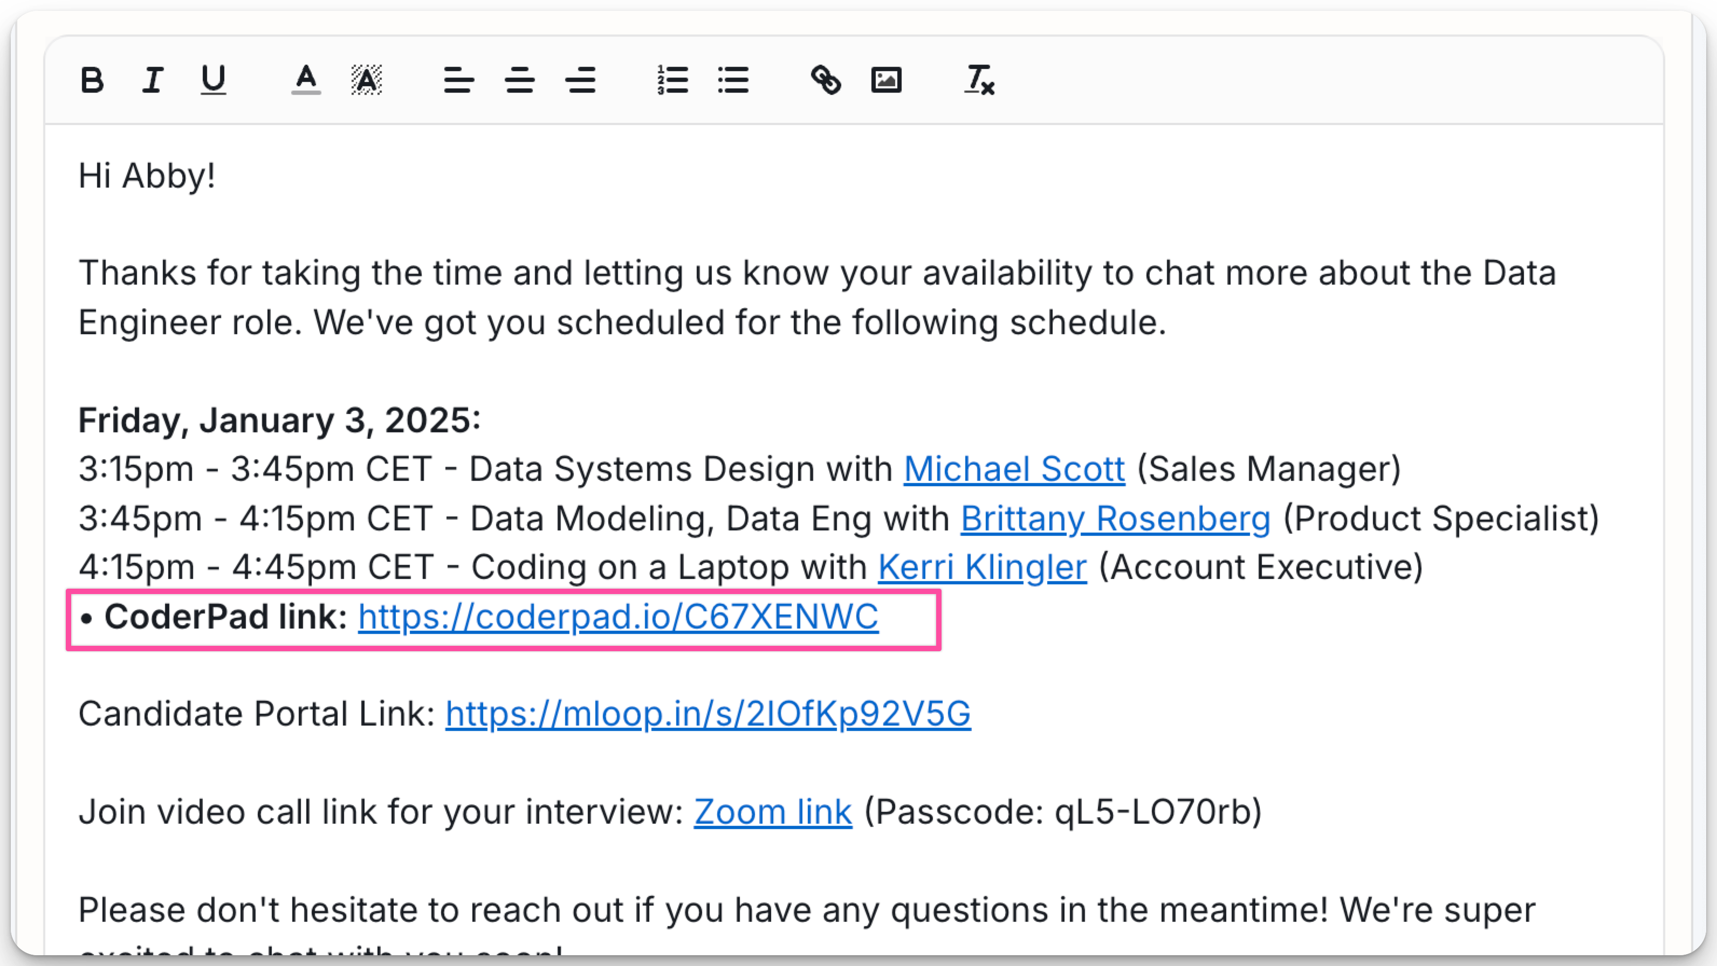Click the Zoom link
Screen dimensions: 1717x966
pyautogui.click(x=773, y=812)
